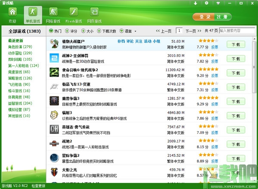Image resolution: width=258 pixels, height=189 pixels.
Task: Sort games by 评分
Action: (71, 31)
